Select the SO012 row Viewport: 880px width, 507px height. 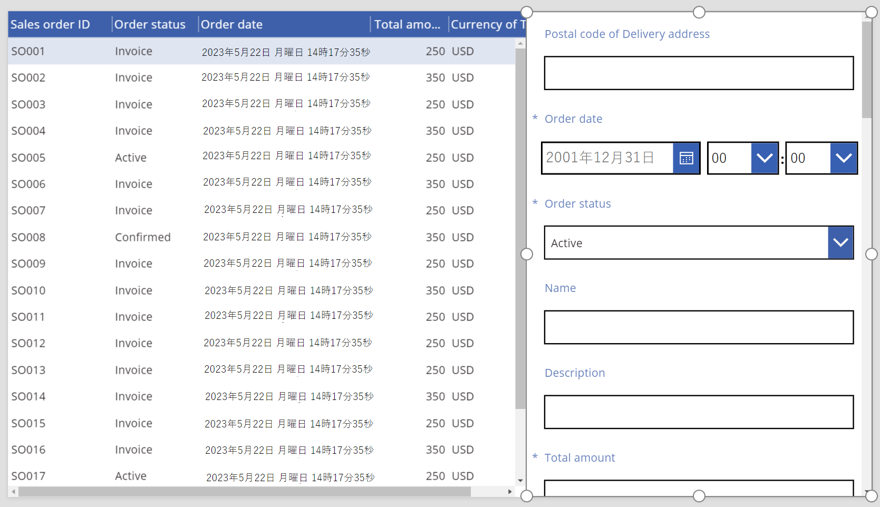(x=262, y=343)
